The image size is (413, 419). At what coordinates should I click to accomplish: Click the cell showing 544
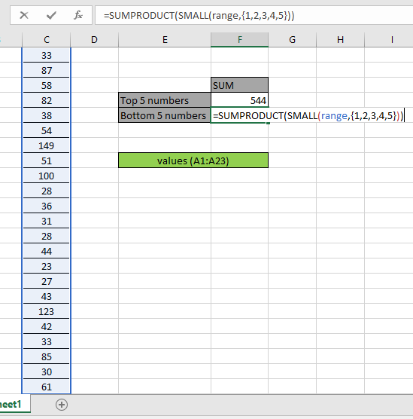pyautogui.click(x=239, y=100)
